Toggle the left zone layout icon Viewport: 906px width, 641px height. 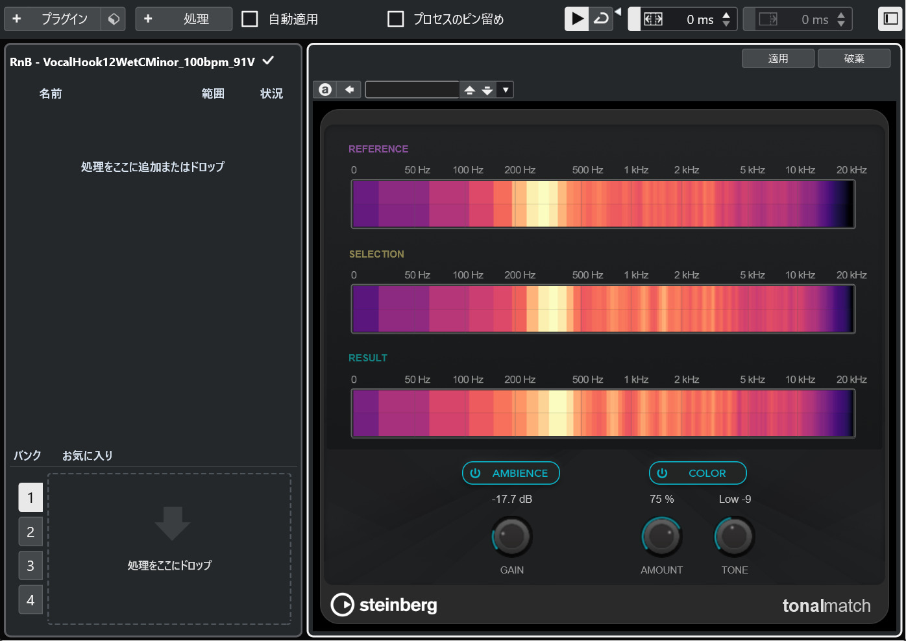pyautogui.click(x=890, y=19)
